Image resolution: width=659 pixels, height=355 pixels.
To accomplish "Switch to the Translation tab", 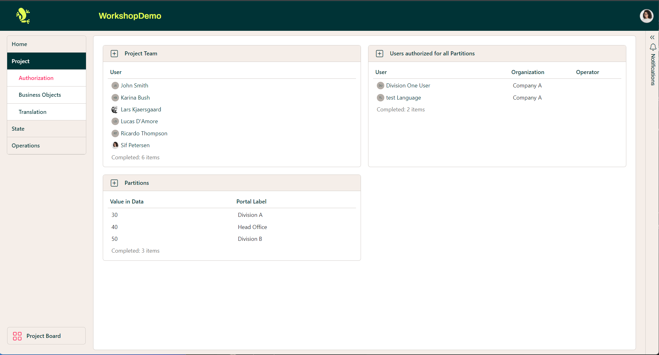I will pyautogui.click(x=32, y=112).
